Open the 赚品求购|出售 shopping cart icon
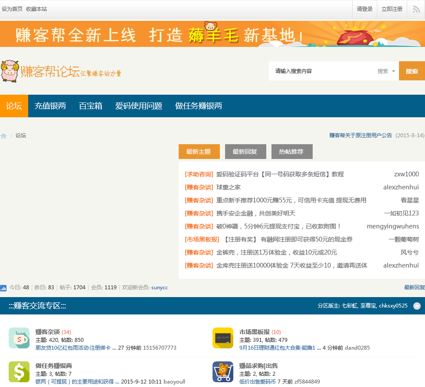 (x=223, y=372)
